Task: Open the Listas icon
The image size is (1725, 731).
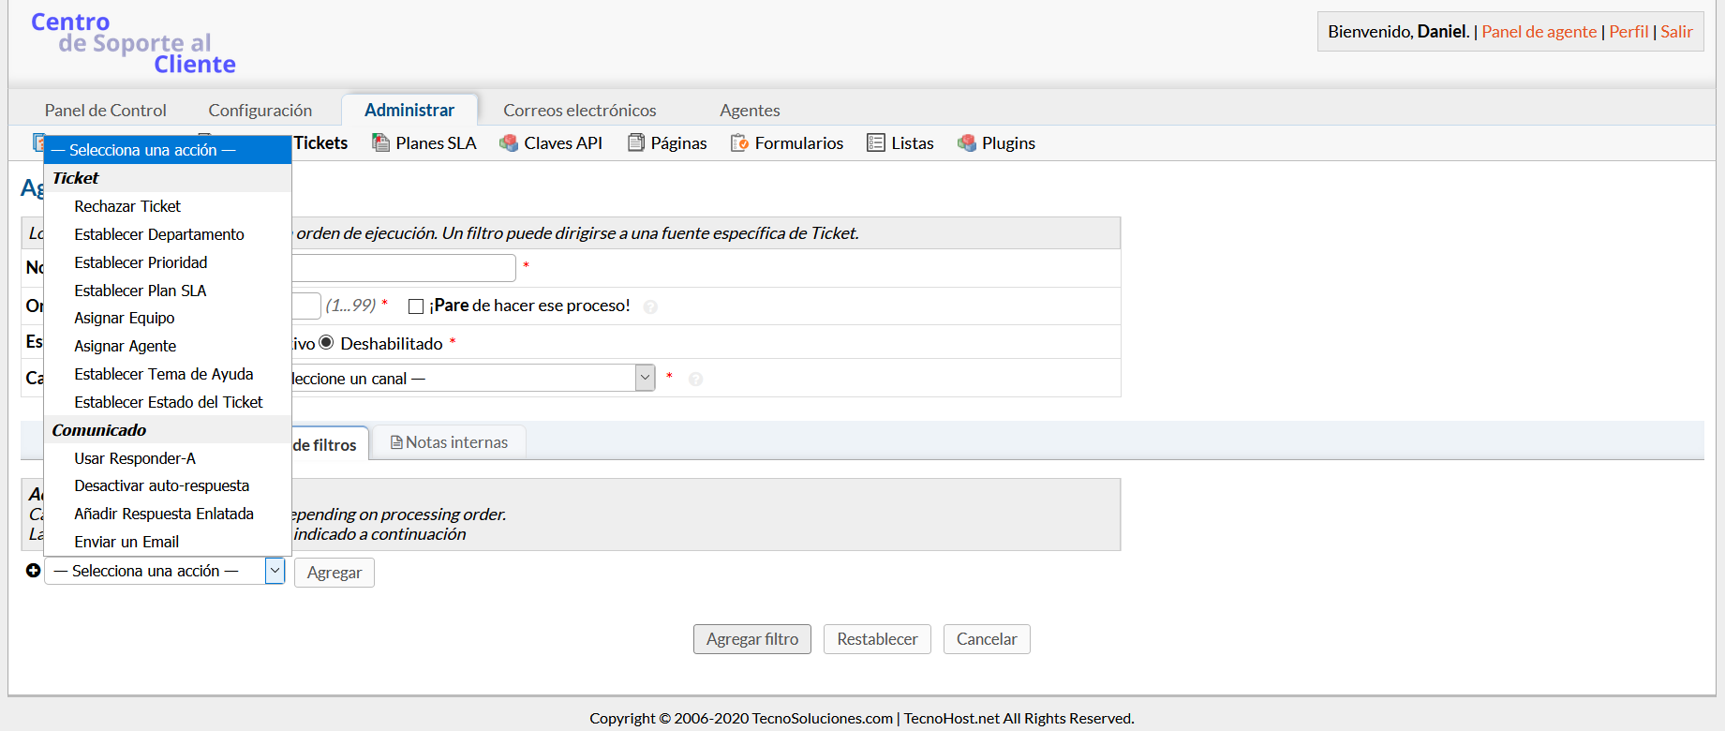Action: point(876,143)
